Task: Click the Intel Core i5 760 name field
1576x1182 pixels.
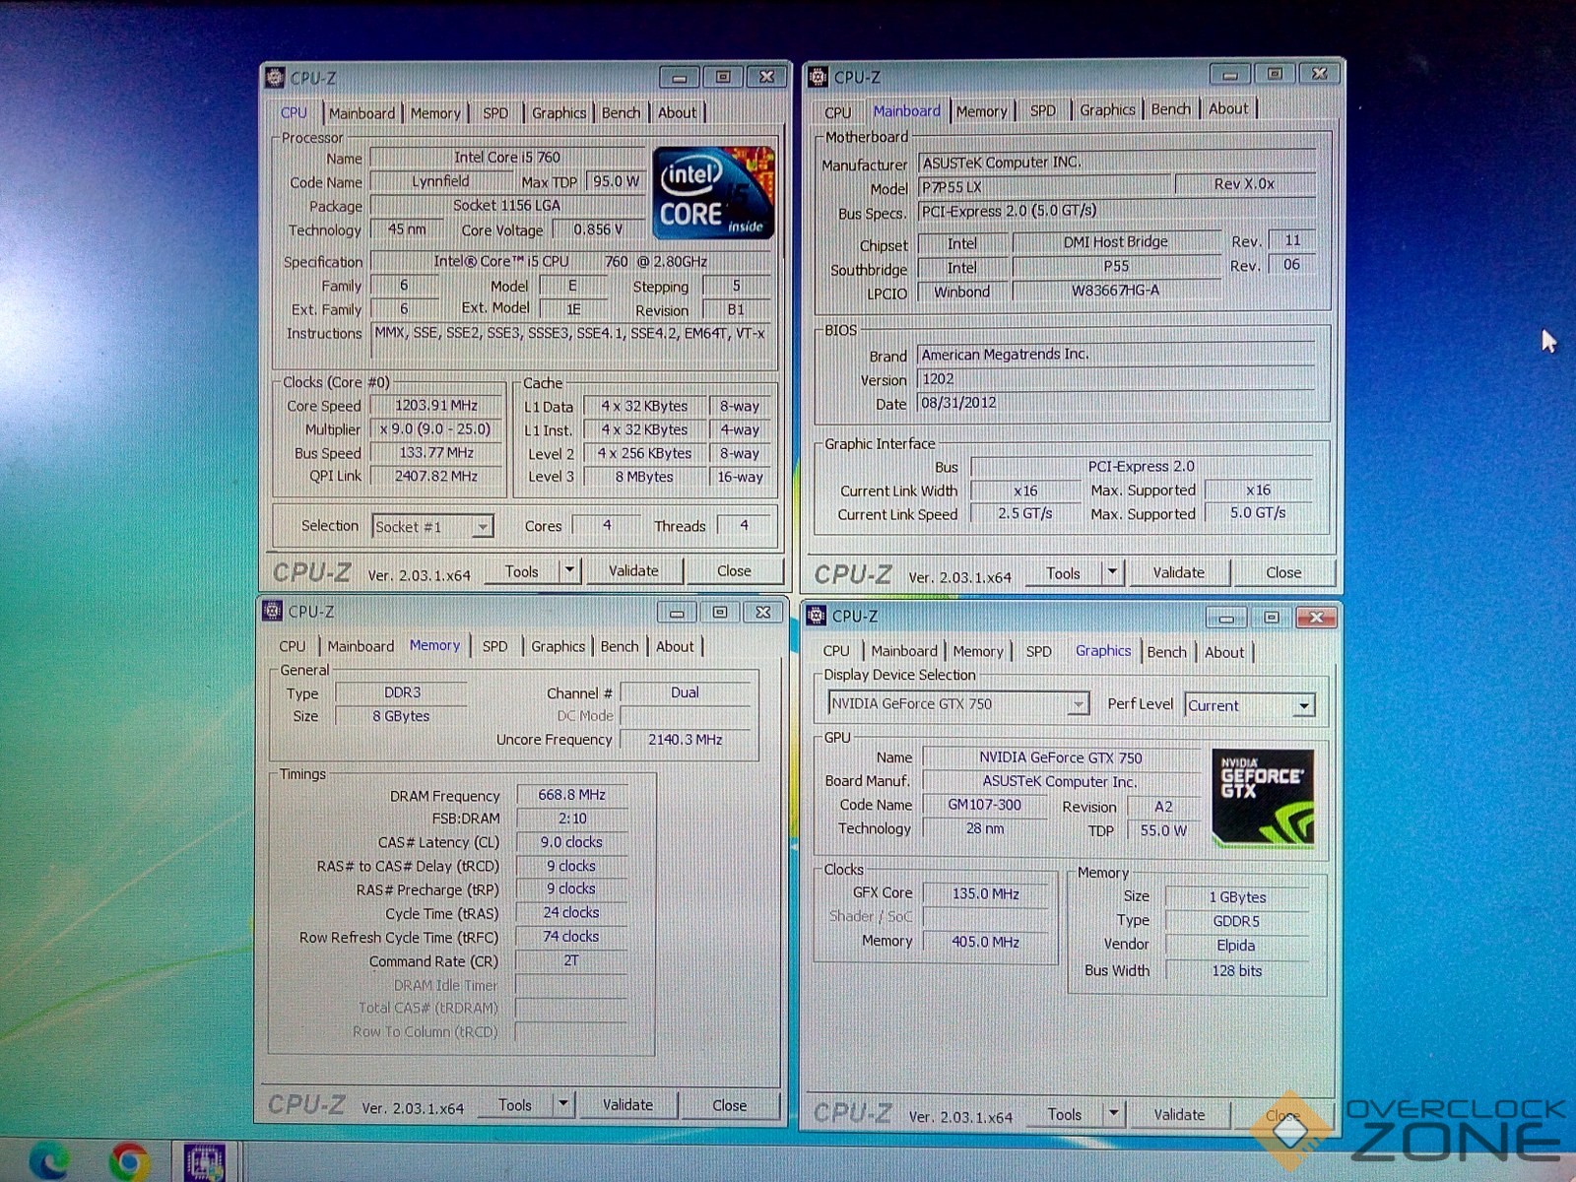Action: point(506,158)
